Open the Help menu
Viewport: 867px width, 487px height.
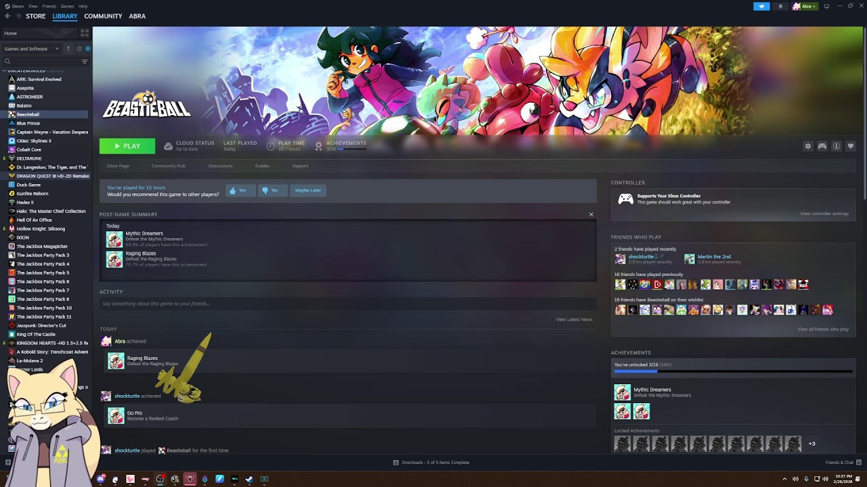point(83,6)
